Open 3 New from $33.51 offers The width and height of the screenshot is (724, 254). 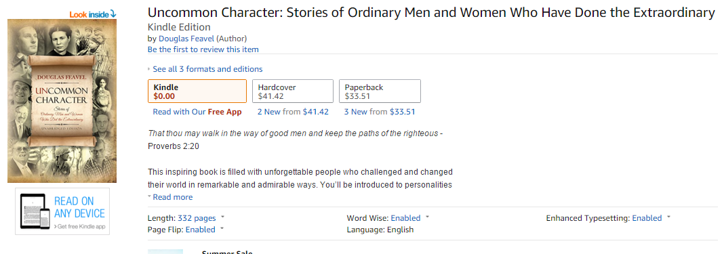click(x=380, y=112)
